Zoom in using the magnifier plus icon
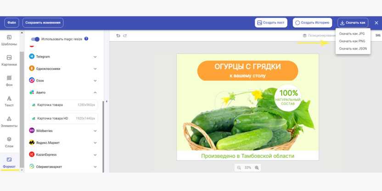 tap(257, 168)
